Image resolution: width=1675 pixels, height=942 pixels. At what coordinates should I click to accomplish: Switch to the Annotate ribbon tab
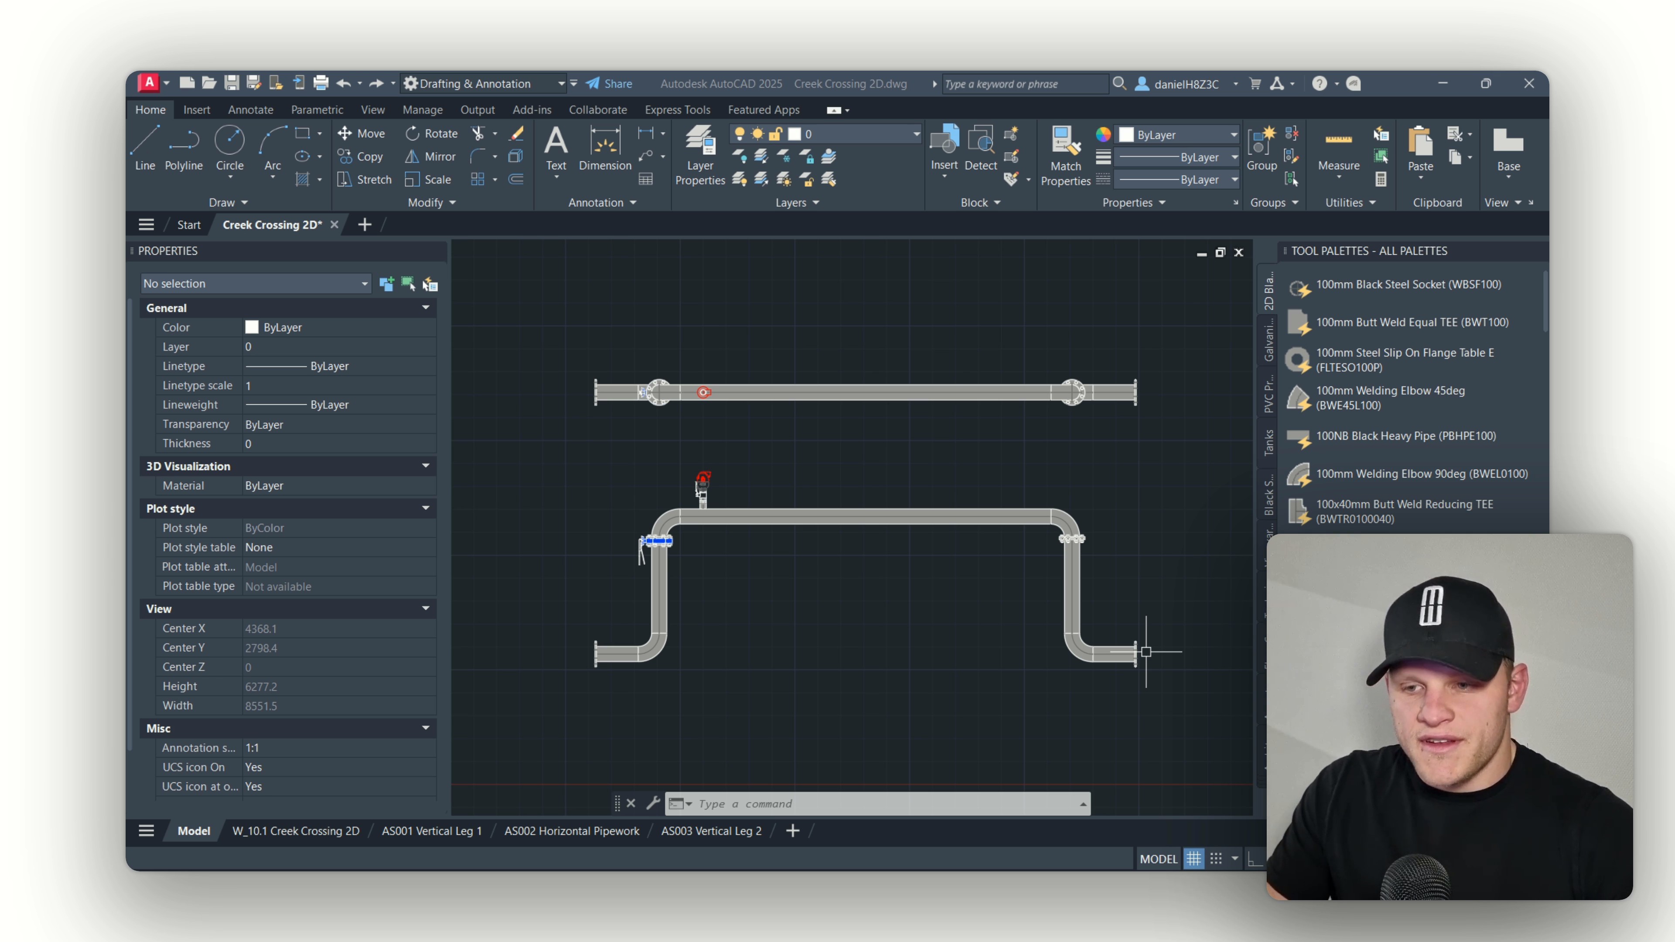click(x=250, y=110)
